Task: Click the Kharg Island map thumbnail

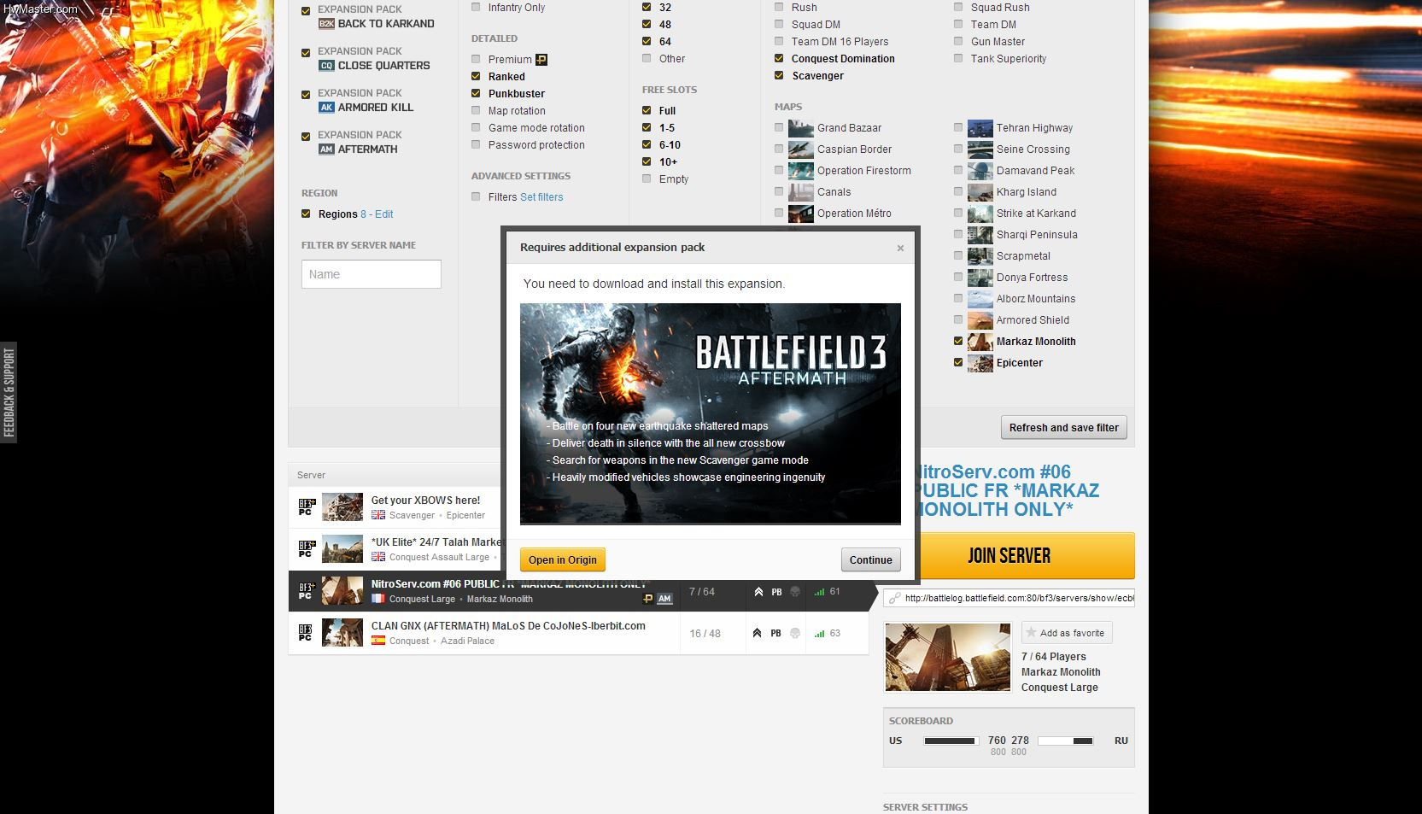Action: coord(980,192)
